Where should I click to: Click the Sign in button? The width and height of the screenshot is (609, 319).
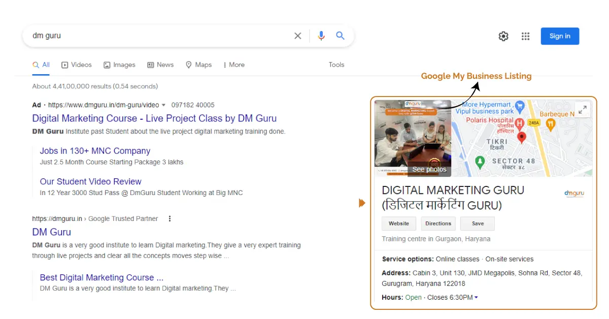(559, 36)
